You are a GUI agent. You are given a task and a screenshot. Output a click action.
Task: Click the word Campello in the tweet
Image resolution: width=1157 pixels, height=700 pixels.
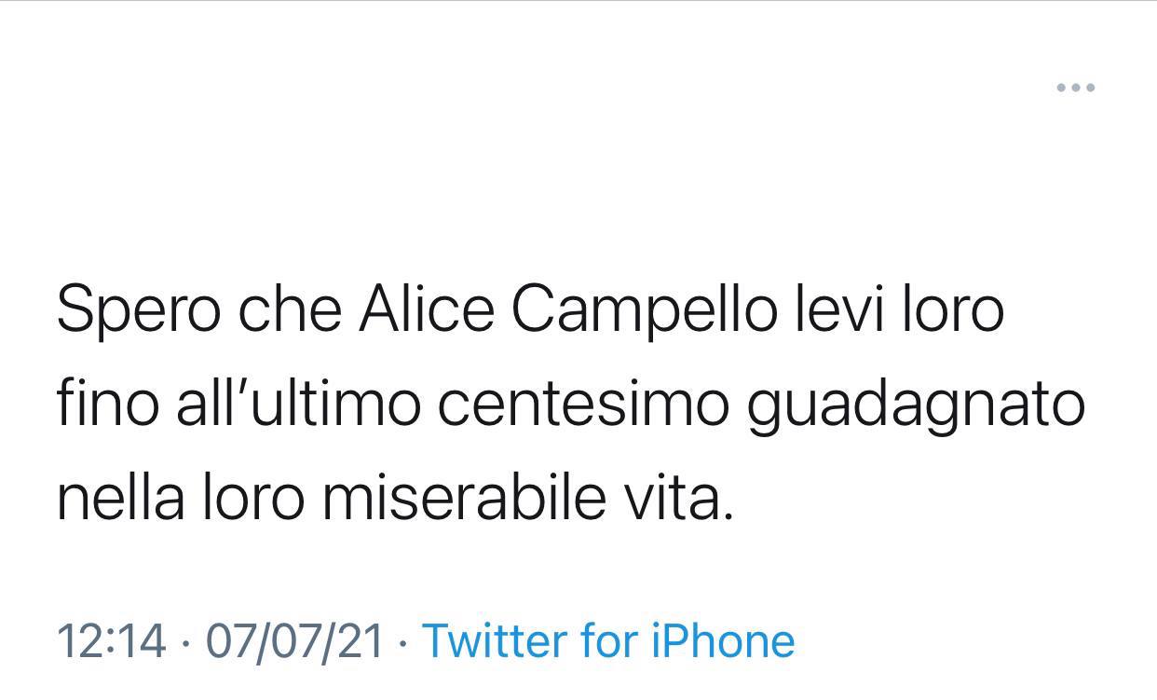(x=644, y=309)
